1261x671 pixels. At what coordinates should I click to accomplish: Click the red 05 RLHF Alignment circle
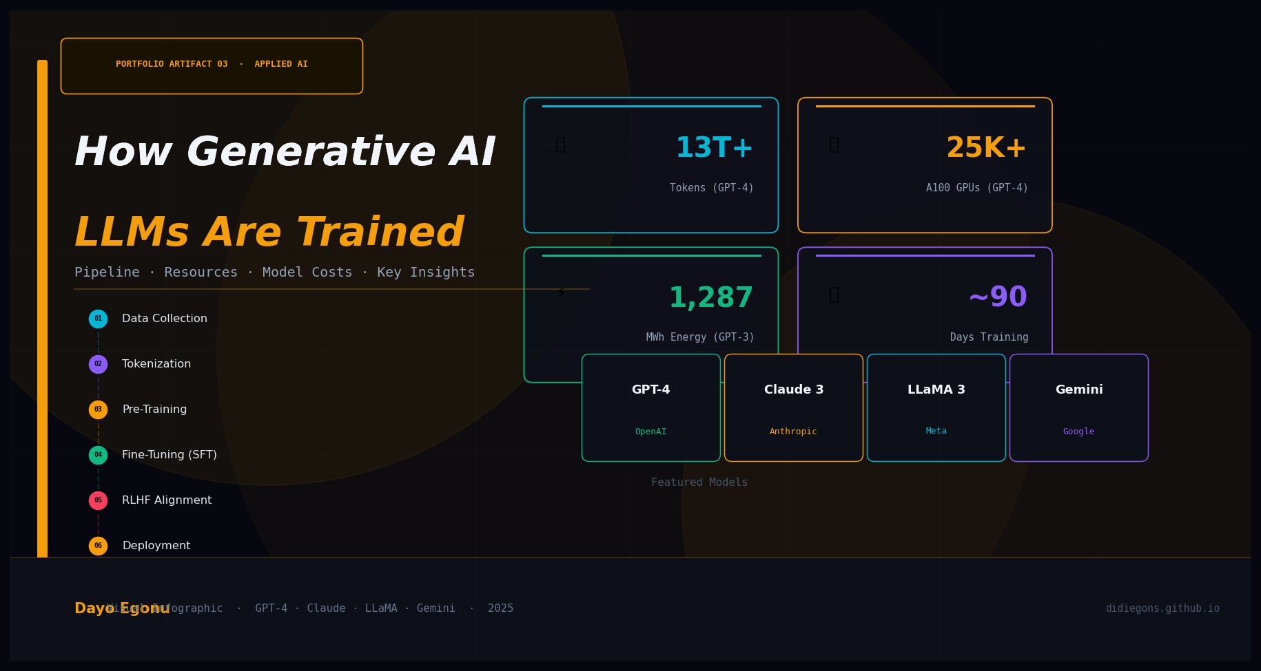click(98, 500)
